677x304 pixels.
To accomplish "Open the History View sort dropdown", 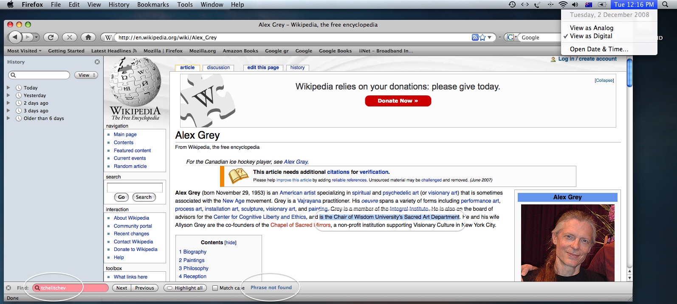I will 86,75.
